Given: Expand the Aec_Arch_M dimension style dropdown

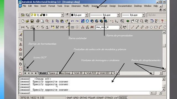Looking at the screenshot, I should tap(121, 27).
